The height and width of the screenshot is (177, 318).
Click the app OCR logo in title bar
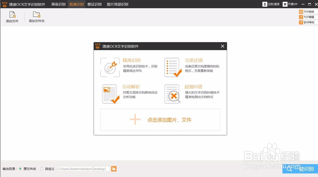(x=4, y=4)
